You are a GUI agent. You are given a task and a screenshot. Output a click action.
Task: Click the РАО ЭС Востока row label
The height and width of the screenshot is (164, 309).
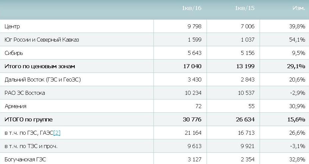[x=25, y=93]
